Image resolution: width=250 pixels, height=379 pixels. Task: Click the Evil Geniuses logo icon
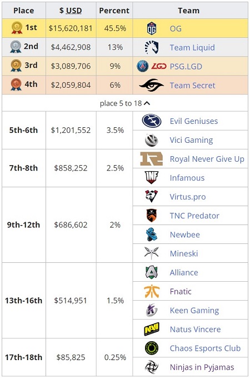[152, 121]
